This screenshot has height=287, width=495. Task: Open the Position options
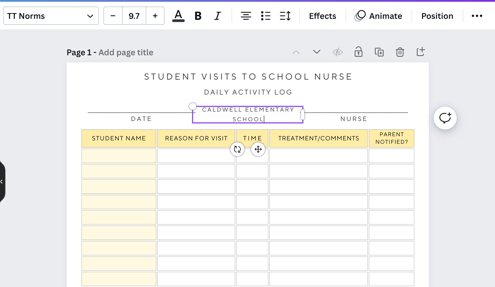(437, 16)
